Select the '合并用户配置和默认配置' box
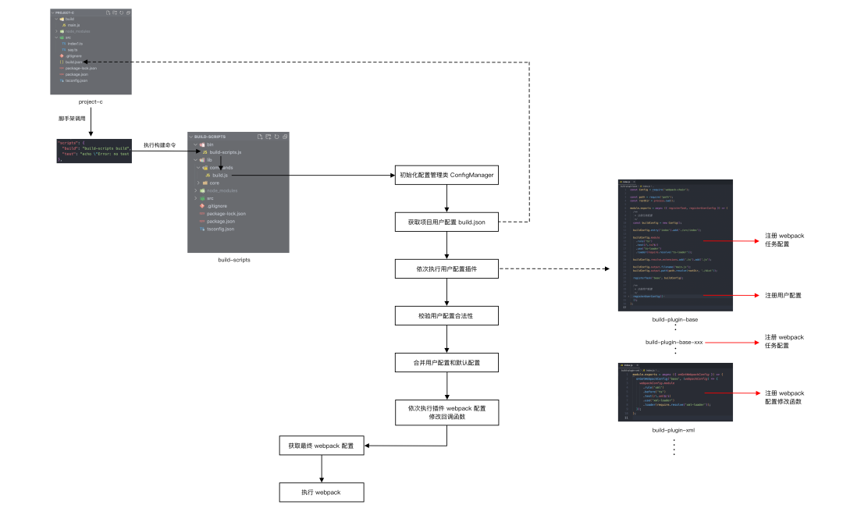The height and width of the screenshot is (519, 843). click(446, 362)
